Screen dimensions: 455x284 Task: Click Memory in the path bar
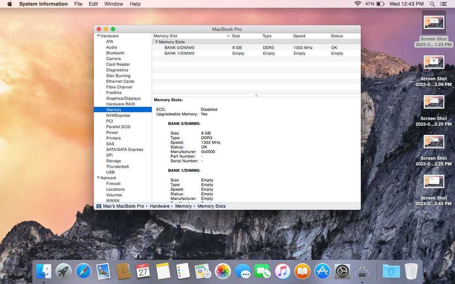(183, 206)
